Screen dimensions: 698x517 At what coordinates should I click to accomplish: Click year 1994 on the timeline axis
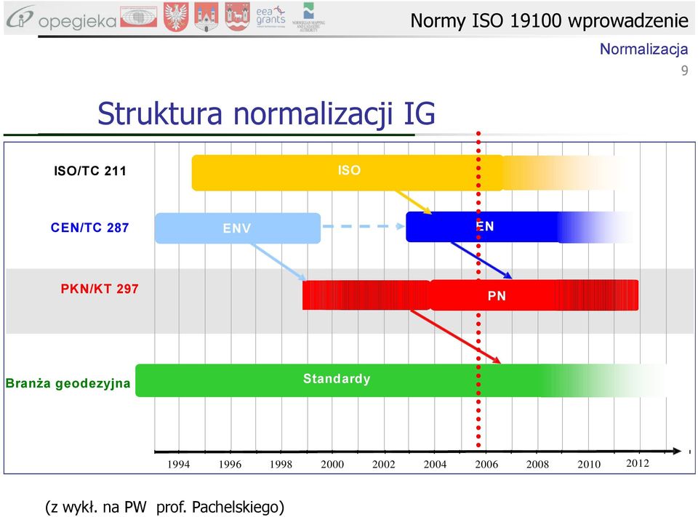coord(179,464)
